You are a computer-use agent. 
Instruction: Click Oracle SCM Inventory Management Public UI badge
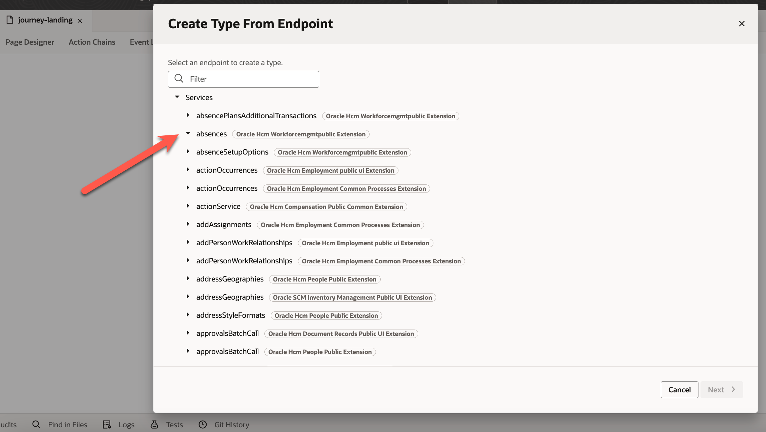352,297
